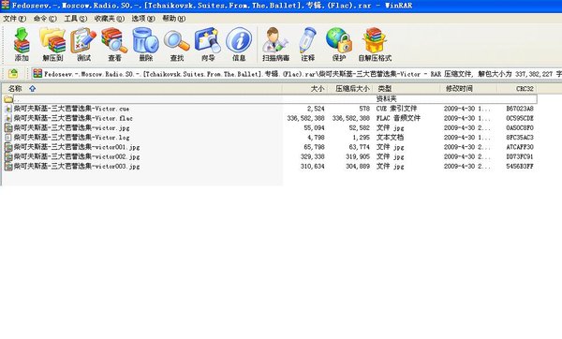This screenshot has height=339, width=562.
Task: Click the Add (添加) toolbar icon
Action: tap(22, 44)
